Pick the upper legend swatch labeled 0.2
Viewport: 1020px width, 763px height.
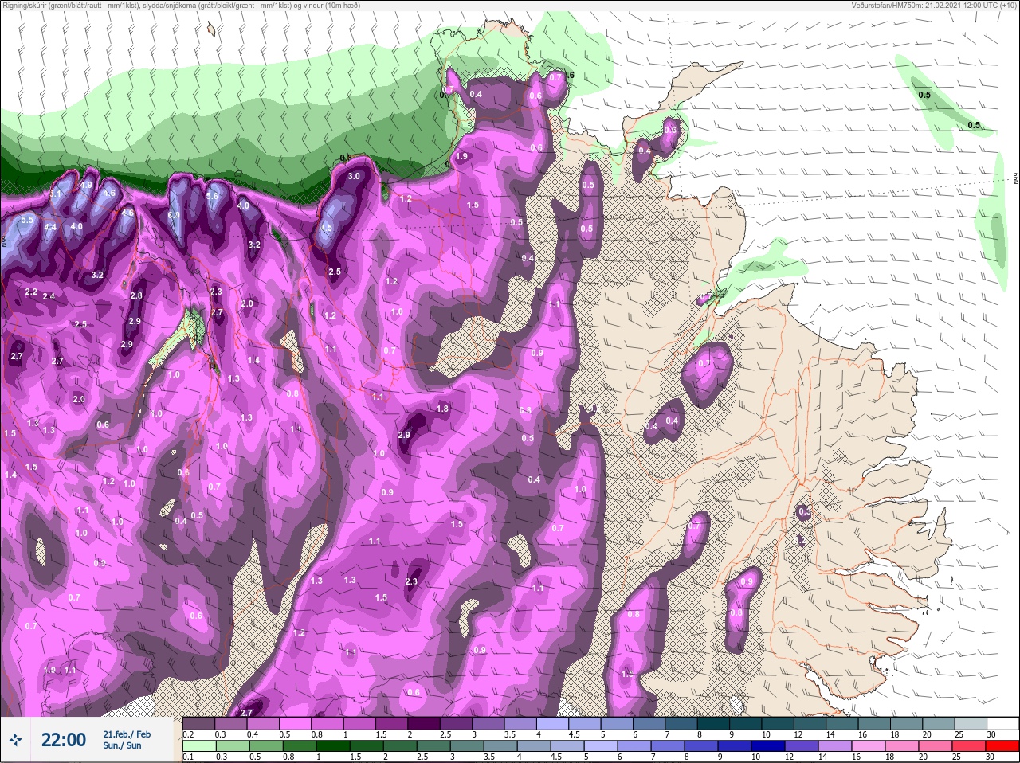point(198,723)
